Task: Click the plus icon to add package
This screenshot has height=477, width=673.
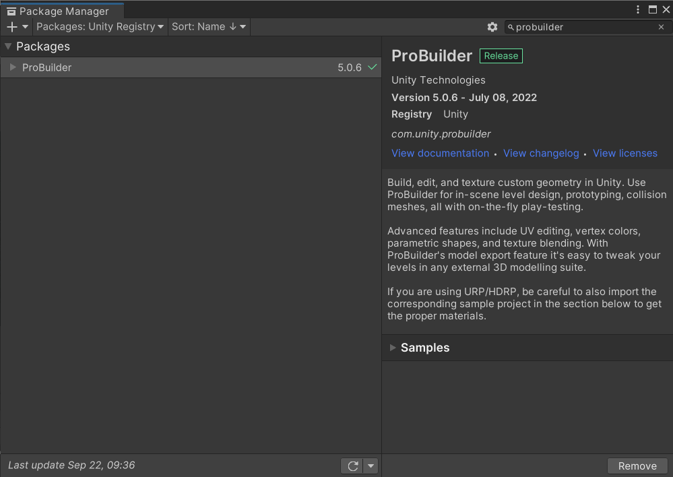Action: (x=12, y=27)
